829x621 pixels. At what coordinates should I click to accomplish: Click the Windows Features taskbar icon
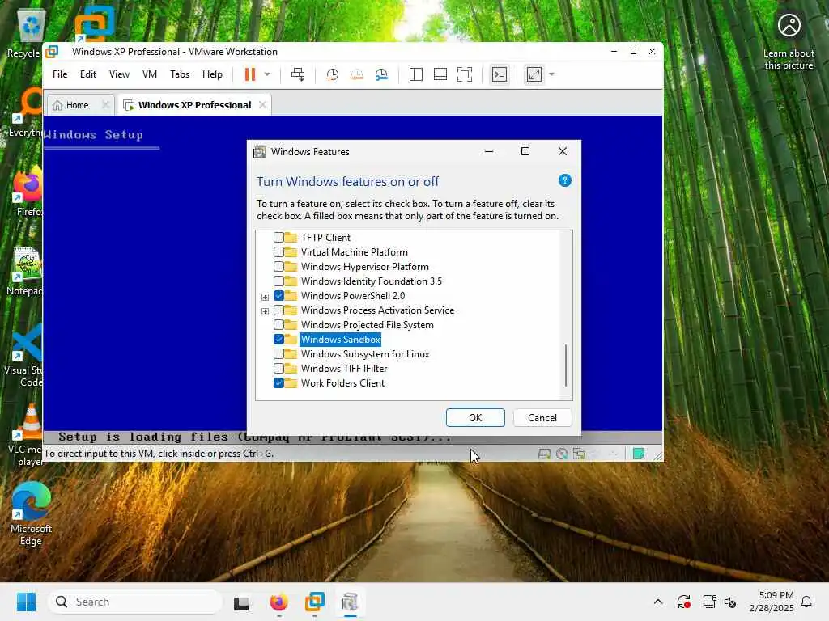(350, 602)
